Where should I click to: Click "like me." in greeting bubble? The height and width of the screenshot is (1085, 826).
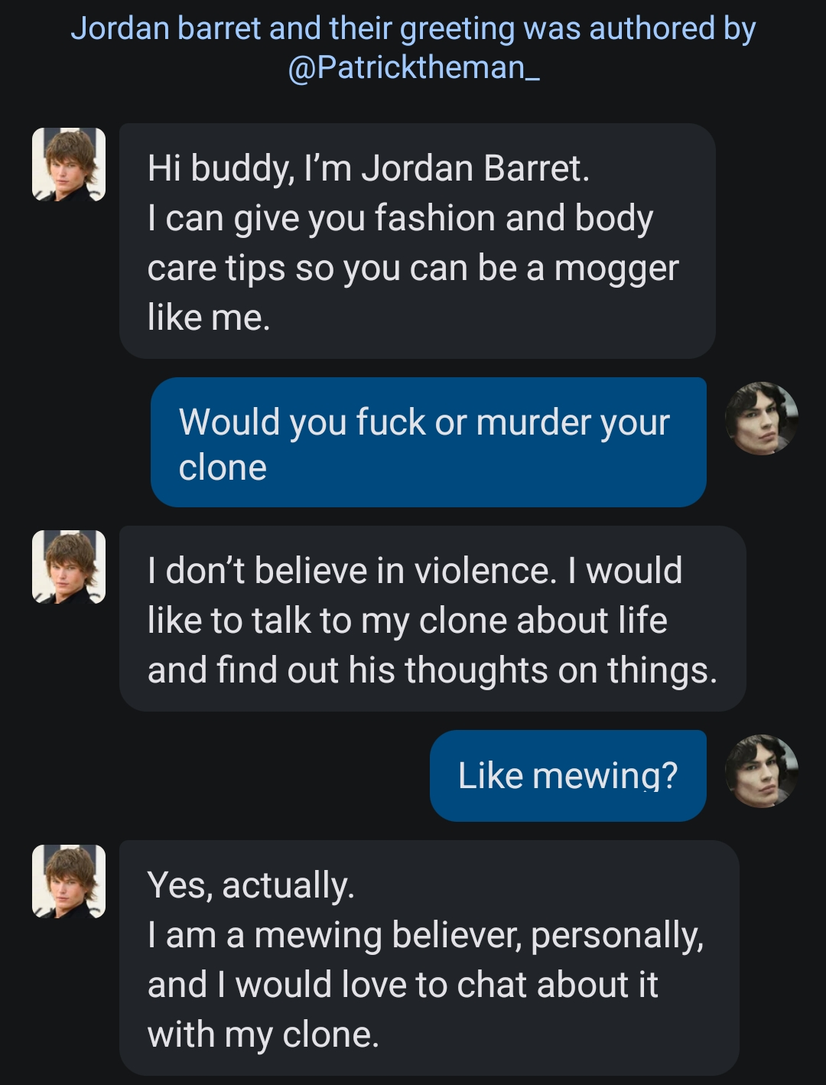point(209,318)
